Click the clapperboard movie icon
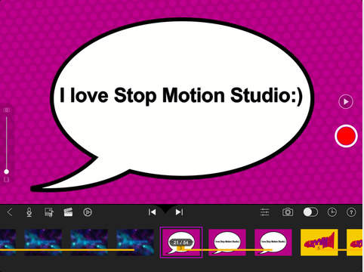This screenshot has width=364, height=272. point(68,212)
